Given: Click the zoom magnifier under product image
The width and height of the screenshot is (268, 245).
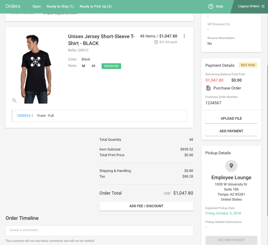Looking at the screenshot, I should (14, 100).
